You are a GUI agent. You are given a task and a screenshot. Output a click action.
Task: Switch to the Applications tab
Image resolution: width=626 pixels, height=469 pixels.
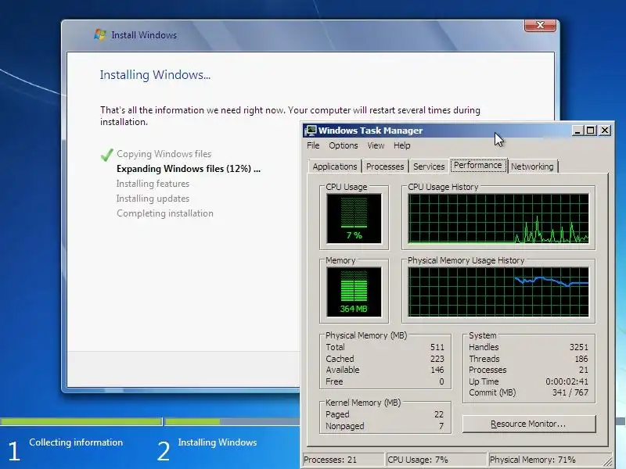pos(335,166)
